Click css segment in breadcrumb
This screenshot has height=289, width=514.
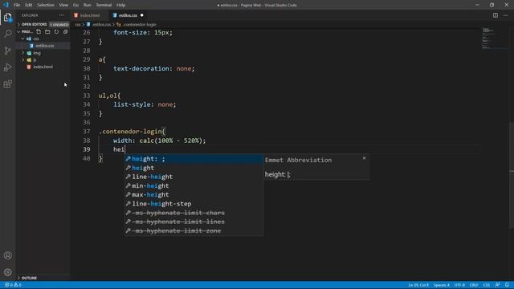(x=78, y=25)
